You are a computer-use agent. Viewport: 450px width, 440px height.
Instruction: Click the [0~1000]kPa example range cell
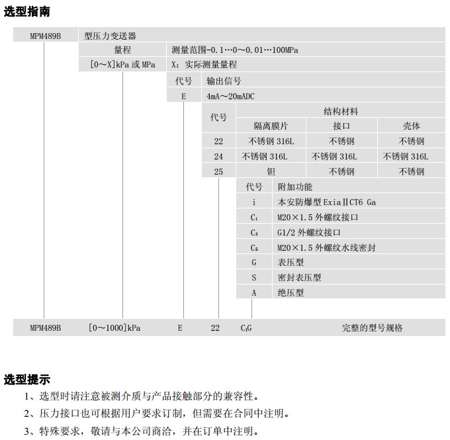114,328
